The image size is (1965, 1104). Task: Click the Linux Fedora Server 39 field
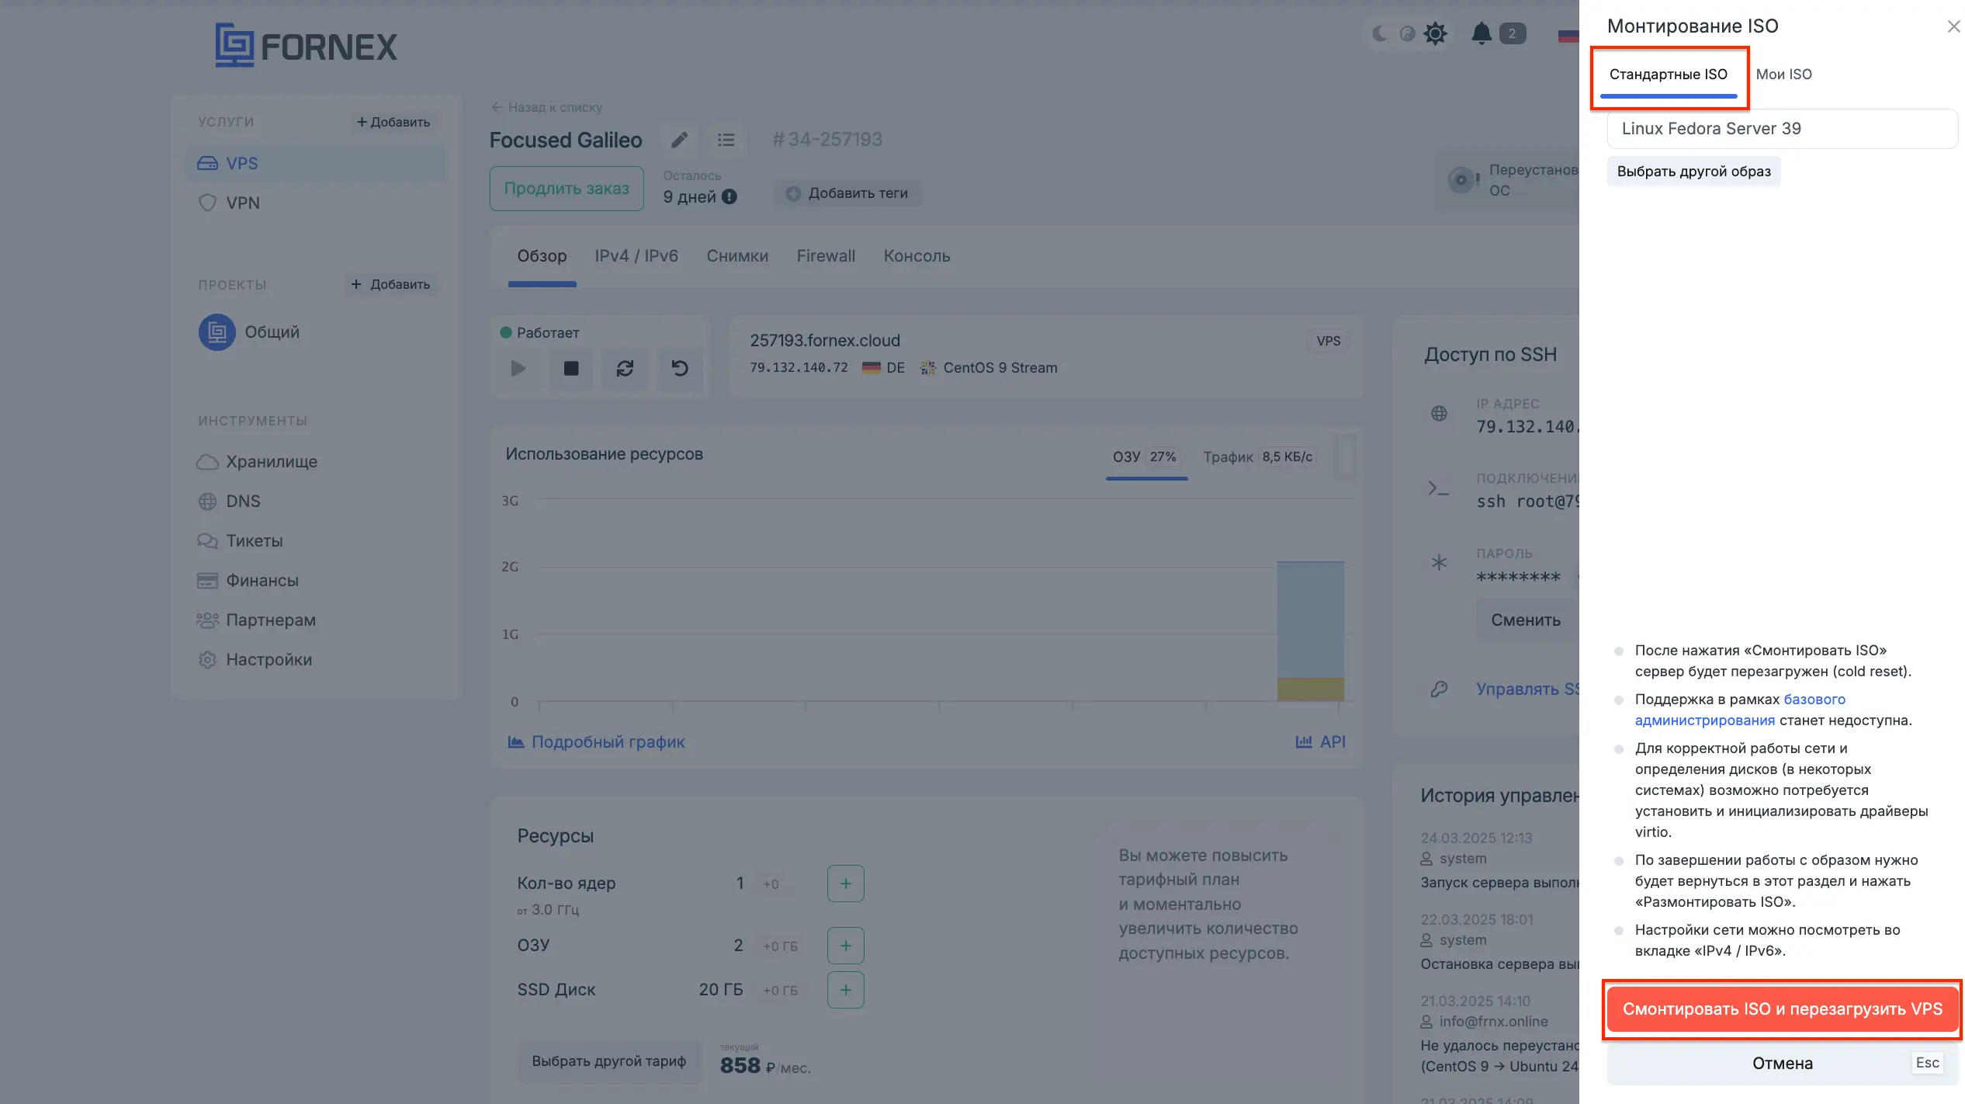[1782, 129]
